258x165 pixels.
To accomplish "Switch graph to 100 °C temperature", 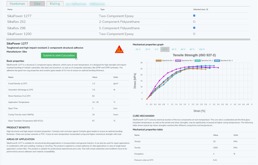I will point(202,49).
